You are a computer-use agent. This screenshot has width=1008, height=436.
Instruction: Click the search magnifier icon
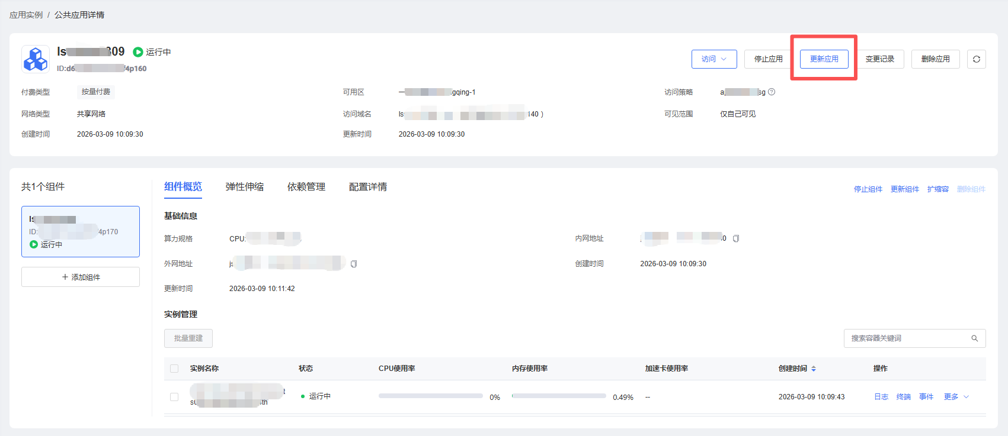(974, 338)
